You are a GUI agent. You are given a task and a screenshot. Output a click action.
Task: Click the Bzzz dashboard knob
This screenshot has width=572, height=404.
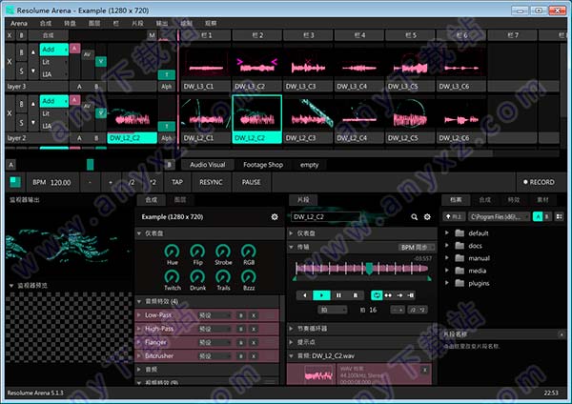(249, 276)
